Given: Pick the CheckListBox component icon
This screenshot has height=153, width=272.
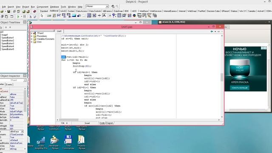Looking at the screenshot, I should pyautogui.click(x=94, y=16).
